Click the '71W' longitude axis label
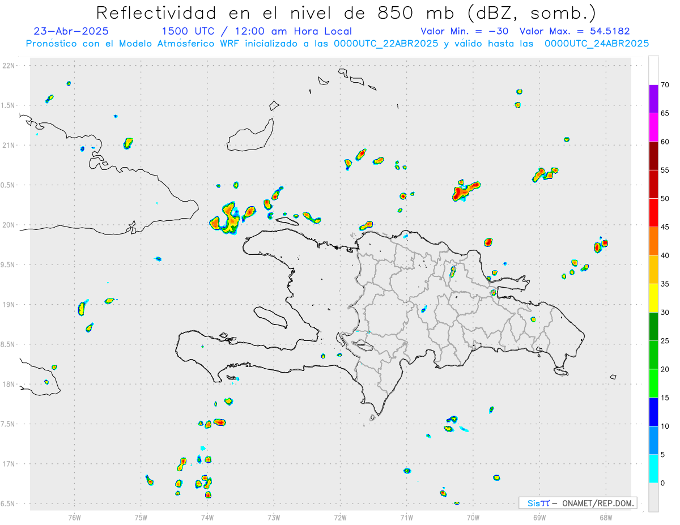The image size is (680, 525). (406, 517)
